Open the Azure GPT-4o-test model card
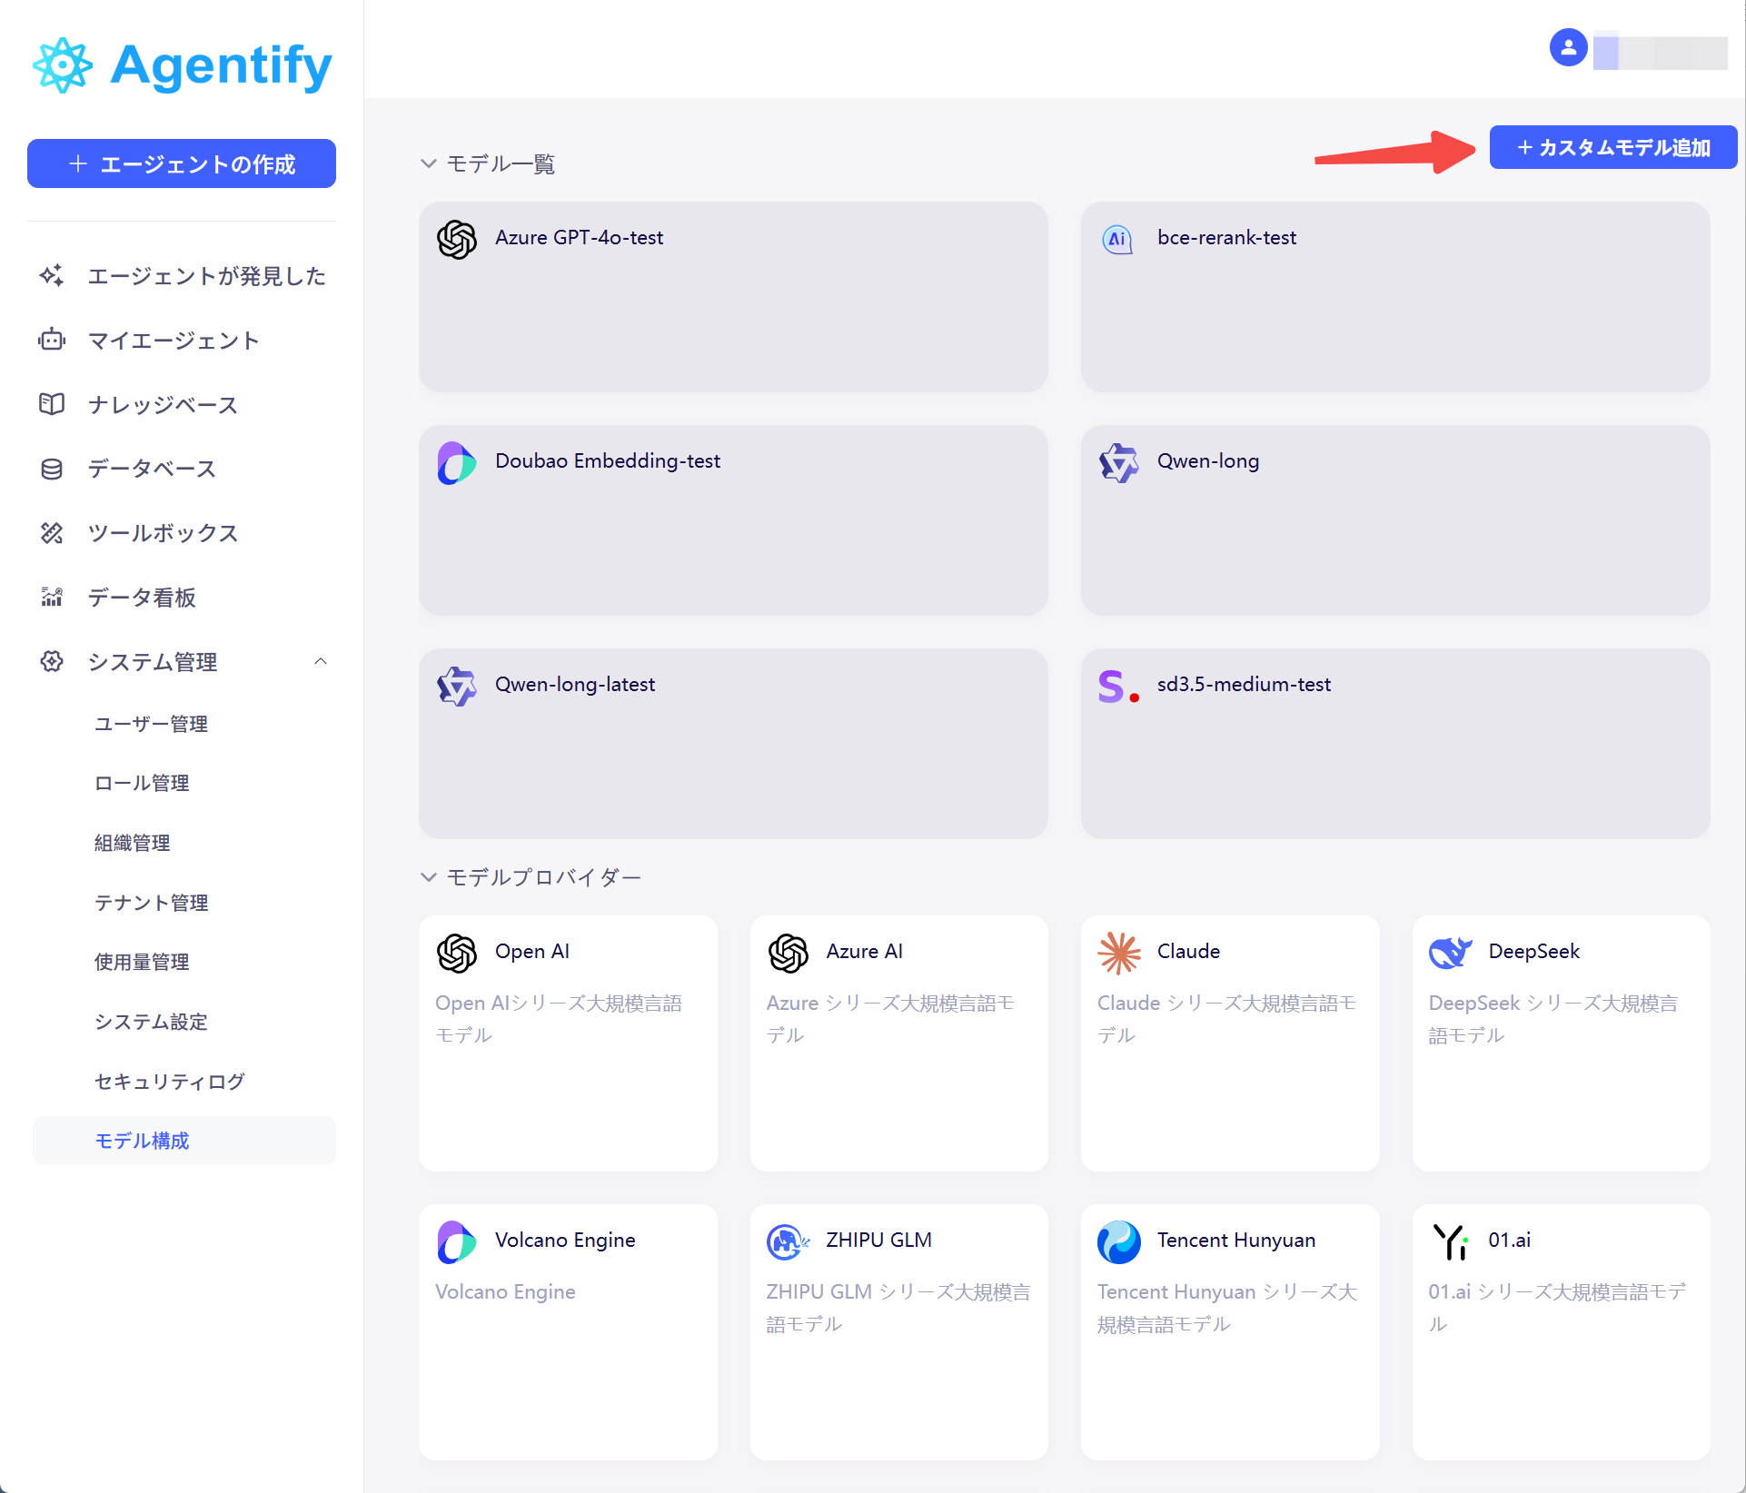 [x=733, y=297]
